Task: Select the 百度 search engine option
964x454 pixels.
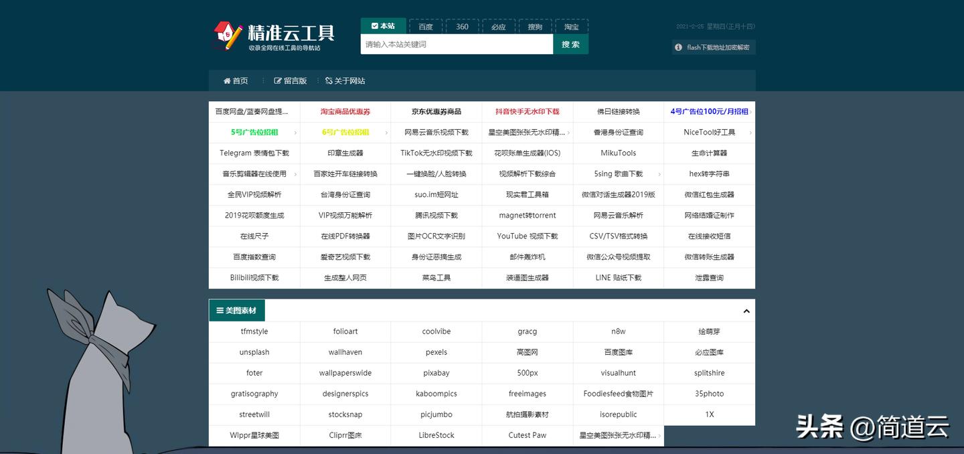Action: click(425, 26)
